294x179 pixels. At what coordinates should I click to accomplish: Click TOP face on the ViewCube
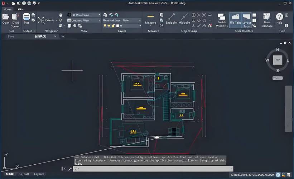278,60
